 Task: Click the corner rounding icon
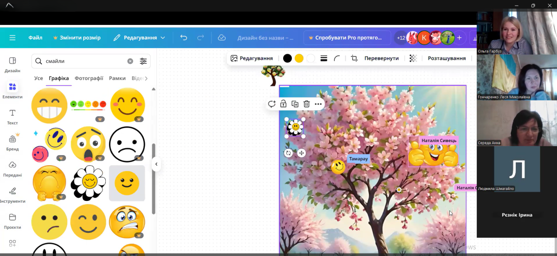[x=337, y=58]
